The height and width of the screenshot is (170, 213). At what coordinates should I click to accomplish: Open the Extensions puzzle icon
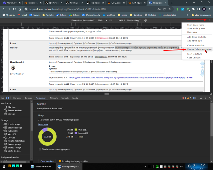point(193,9)
